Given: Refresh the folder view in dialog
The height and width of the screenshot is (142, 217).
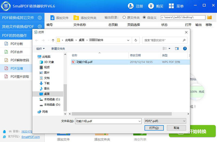Looking at the screenshot, I should (x=136, y=40).
